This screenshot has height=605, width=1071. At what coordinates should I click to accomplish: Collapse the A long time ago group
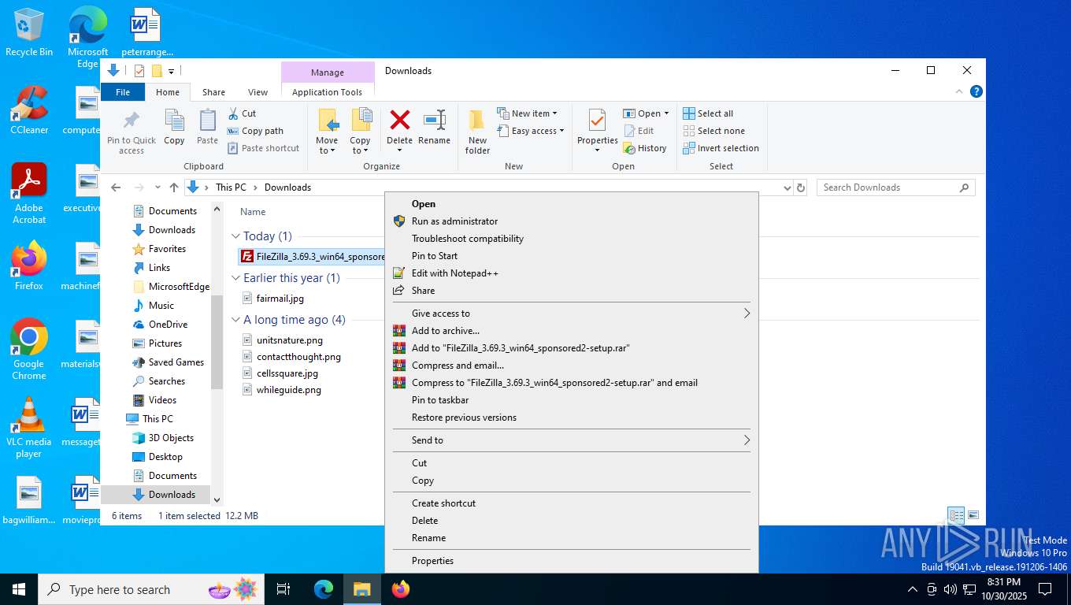tap(235, 320)
